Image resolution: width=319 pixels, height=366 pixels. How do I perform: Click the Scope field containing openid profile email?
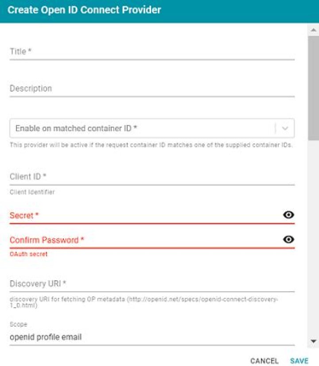pyautogui.click(x=152, y=337)
